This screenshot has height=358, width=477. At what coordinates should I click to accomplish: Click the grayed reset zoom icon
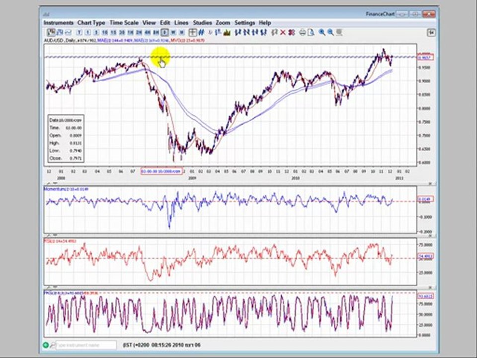pos(339,32)
